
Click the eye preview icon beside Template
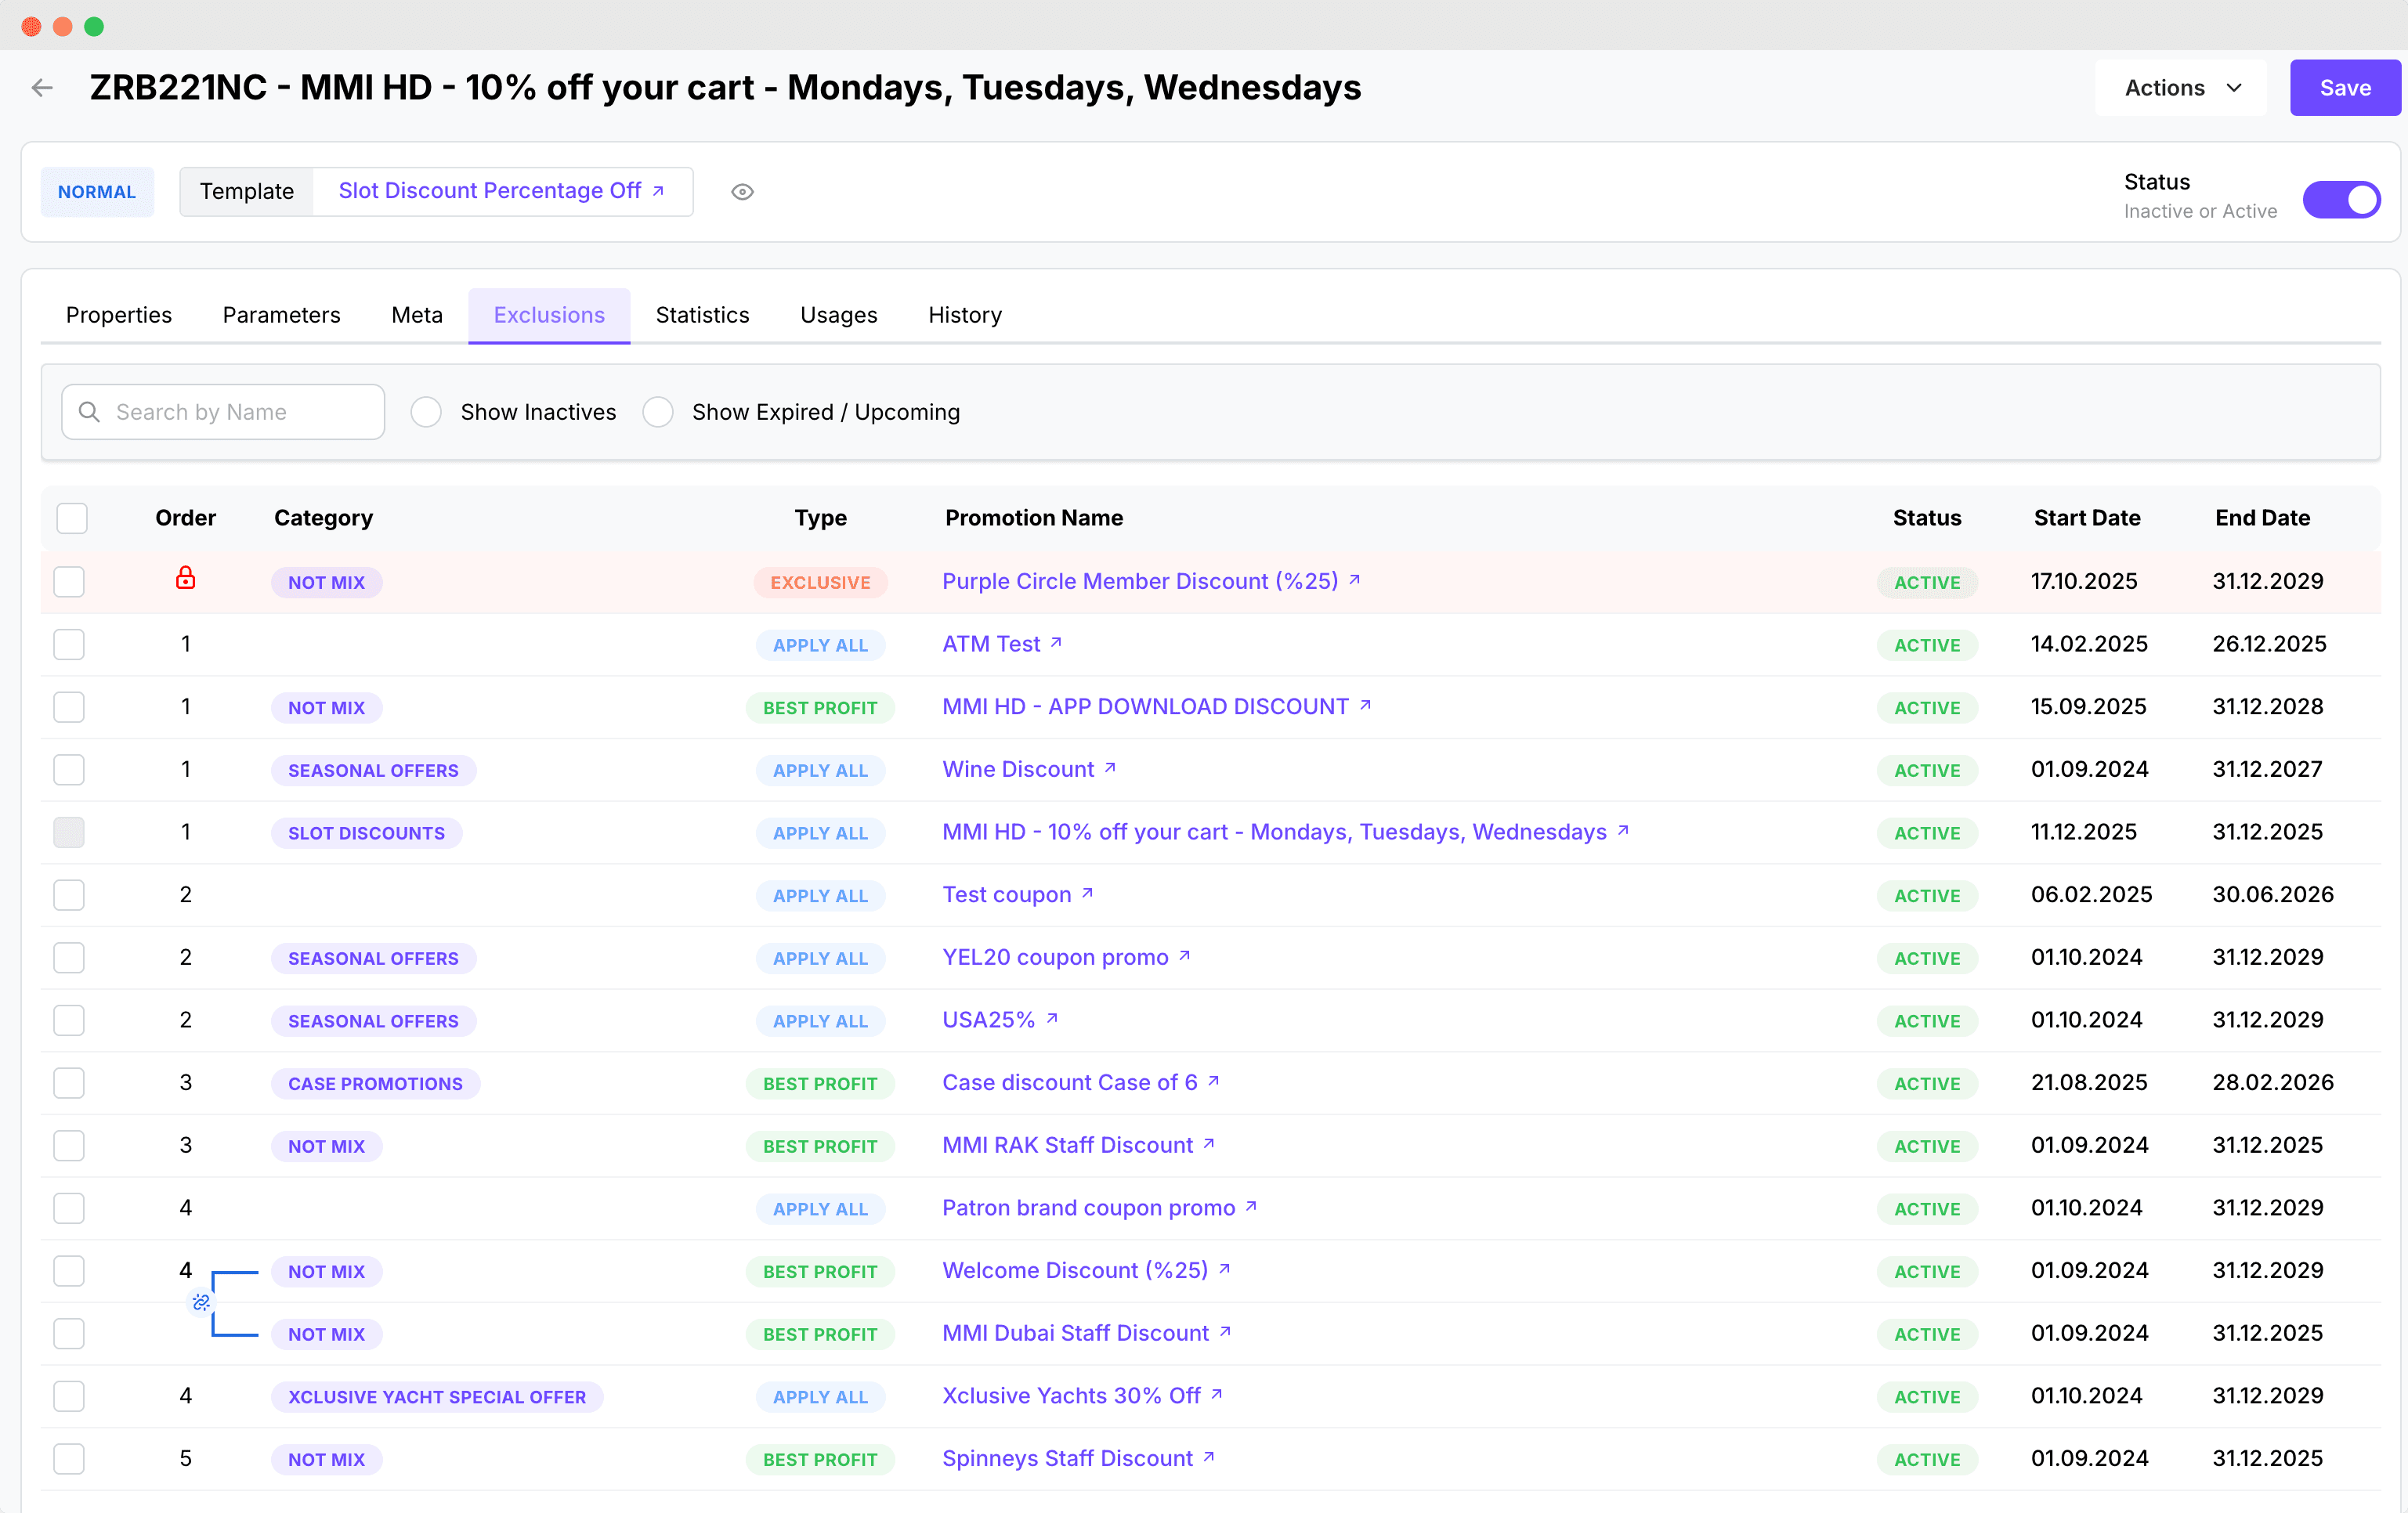tap(742, 192)
